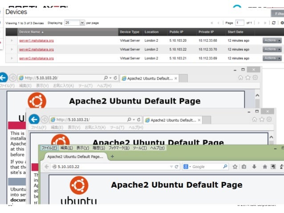284x213 pixels.
Task: Open ツール(T) menu in Firefox window
Action: [140, 148]
